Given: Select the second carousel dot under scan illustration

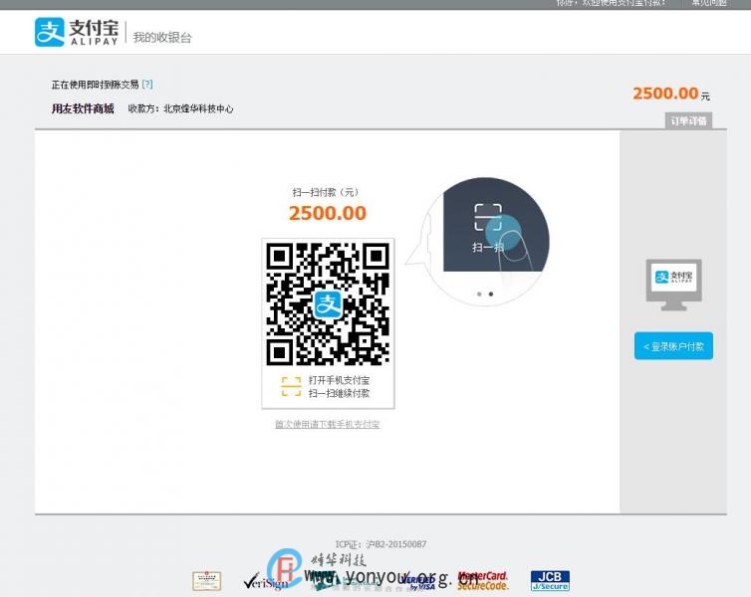Looking at the screenshot, I should pos(491,295).
